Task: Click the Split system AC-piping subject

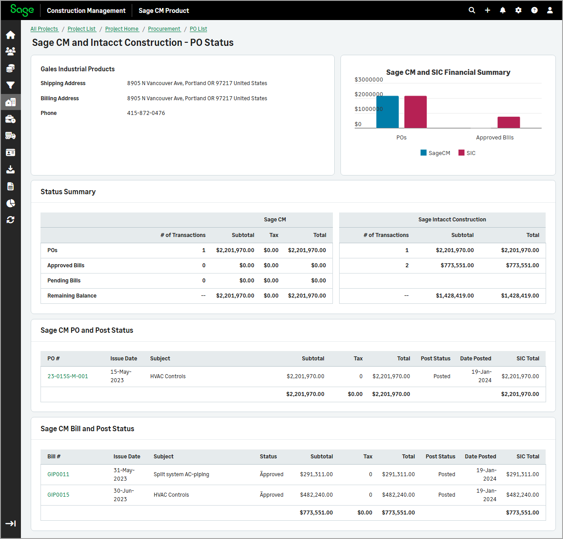Action: (x=181, y=474)
